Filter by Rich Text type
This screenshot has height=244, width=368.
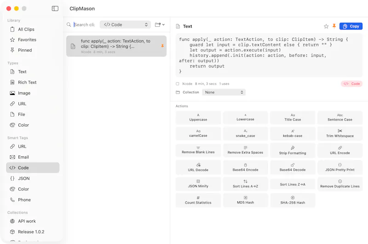[x=33, y=83]
